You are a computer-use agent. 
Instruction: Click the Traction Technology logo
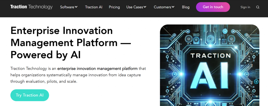tap(31, 7)
